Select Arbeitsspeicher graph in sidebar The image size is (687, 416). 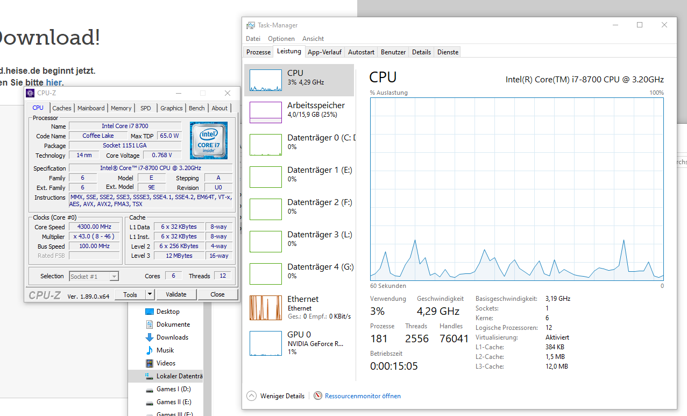click(x=266, y=112)
